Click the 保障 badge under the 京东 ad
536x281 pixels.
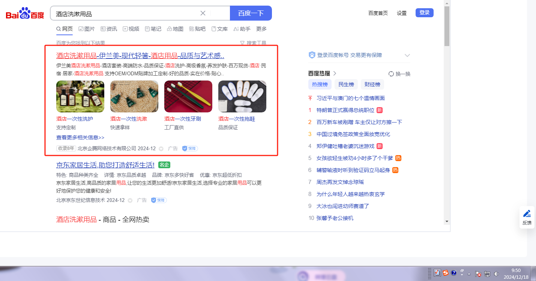coord(159,200)
